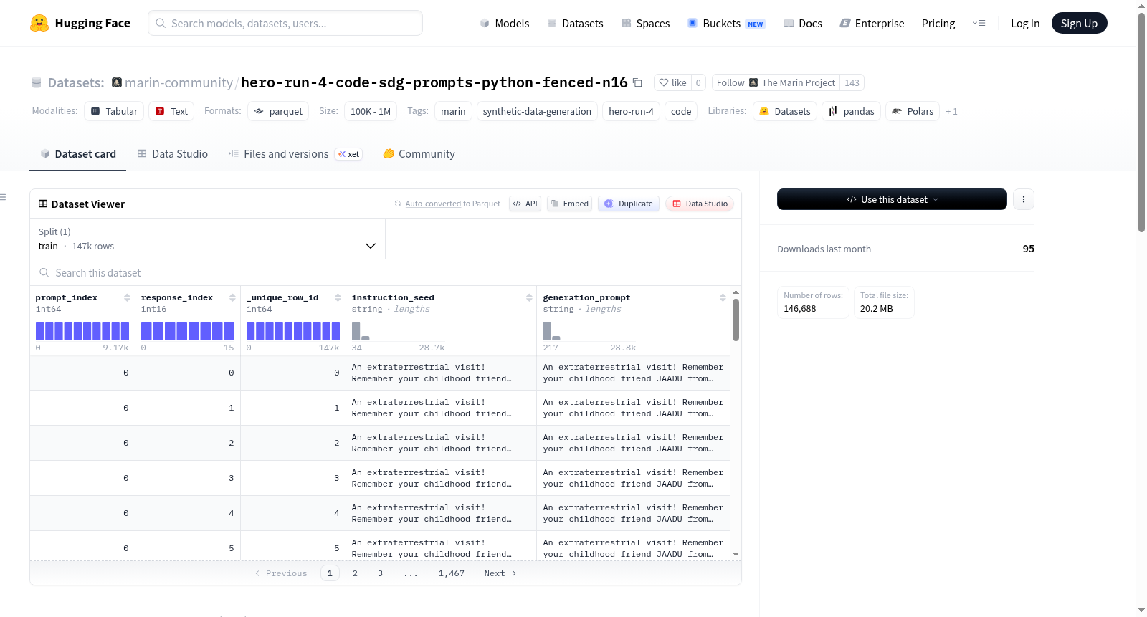The width and height of the screenshot is (1147, 617).
Task: Click the response_index histogram bars
Action: pyautogui.click(x=188, y=331)
